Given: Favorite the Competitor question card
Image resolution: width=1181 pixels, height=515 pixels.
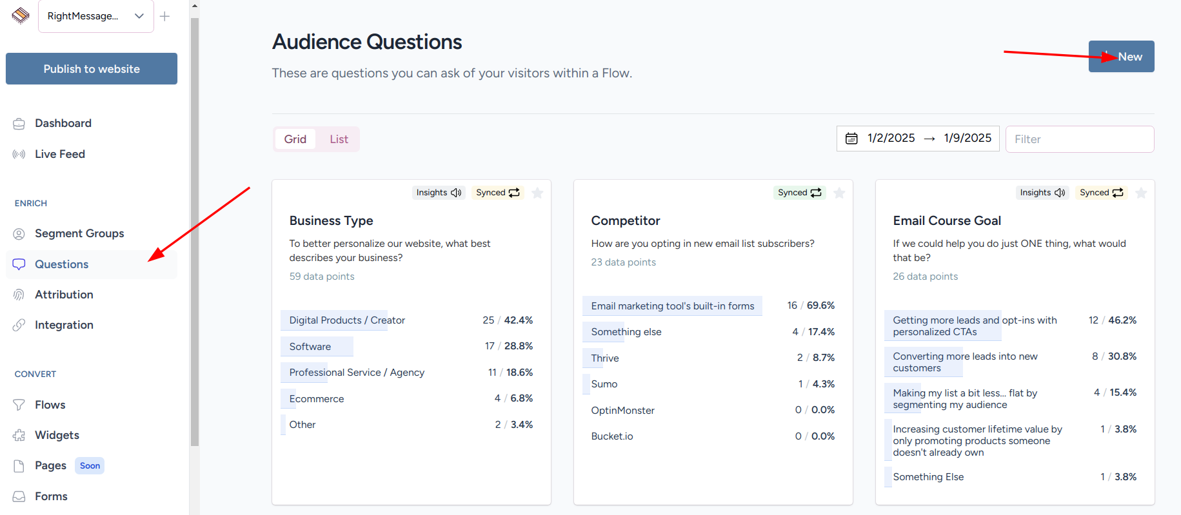Looking at the screenshot, I should coord(839,193).
